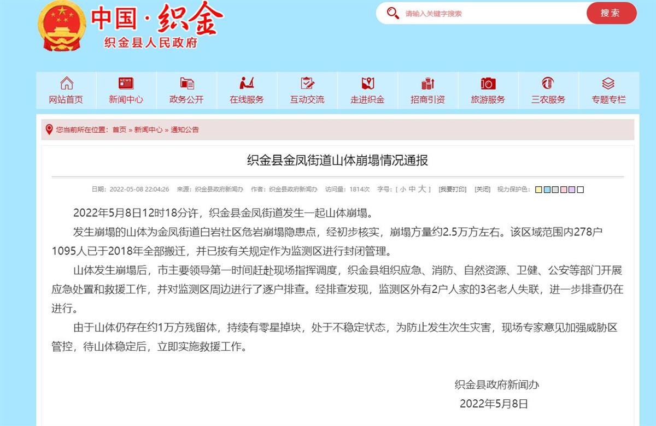This screenshot has height=426, width=656.
Task: Click the icon above 招商引资
Action: pos(427,84)
